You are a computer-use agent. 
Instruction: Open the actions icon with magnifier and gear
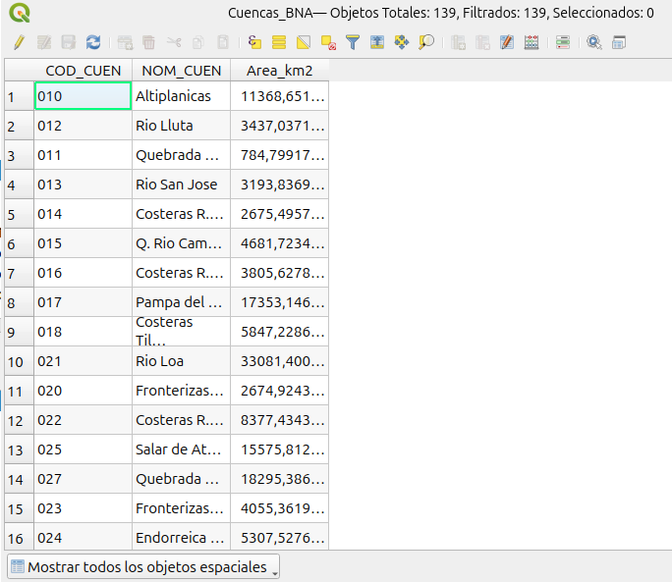coord(594,42)
